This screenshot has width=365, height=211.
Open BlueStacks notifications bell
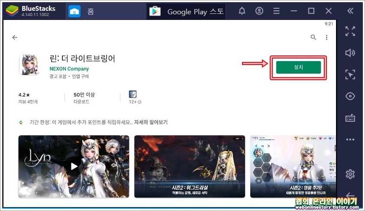tap(242, 11)
